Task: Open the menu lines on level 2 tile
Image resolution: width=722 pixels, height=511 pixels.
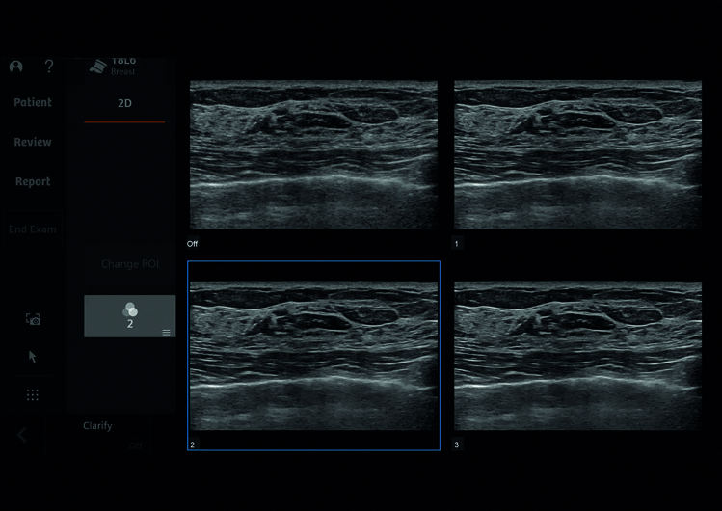Action: click(x=166, y=332)
